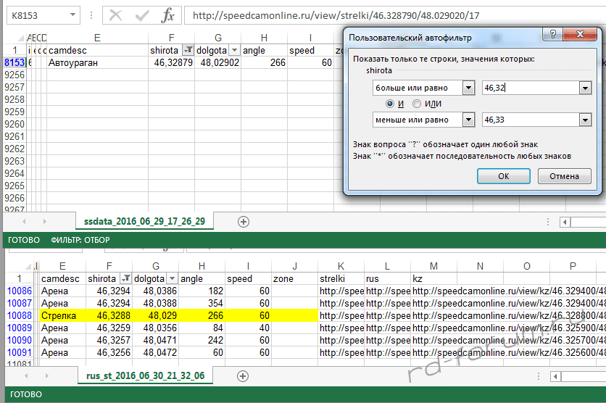This screenshot has height=403, width=606.
Task: Click the fx Insert Function icon
Action: coord(167,15)
